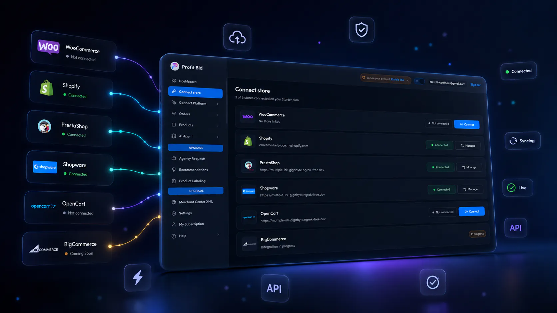Click UPGRADE button below AI Agent
This screenshot has height=313, width=557.
[196, 148]
